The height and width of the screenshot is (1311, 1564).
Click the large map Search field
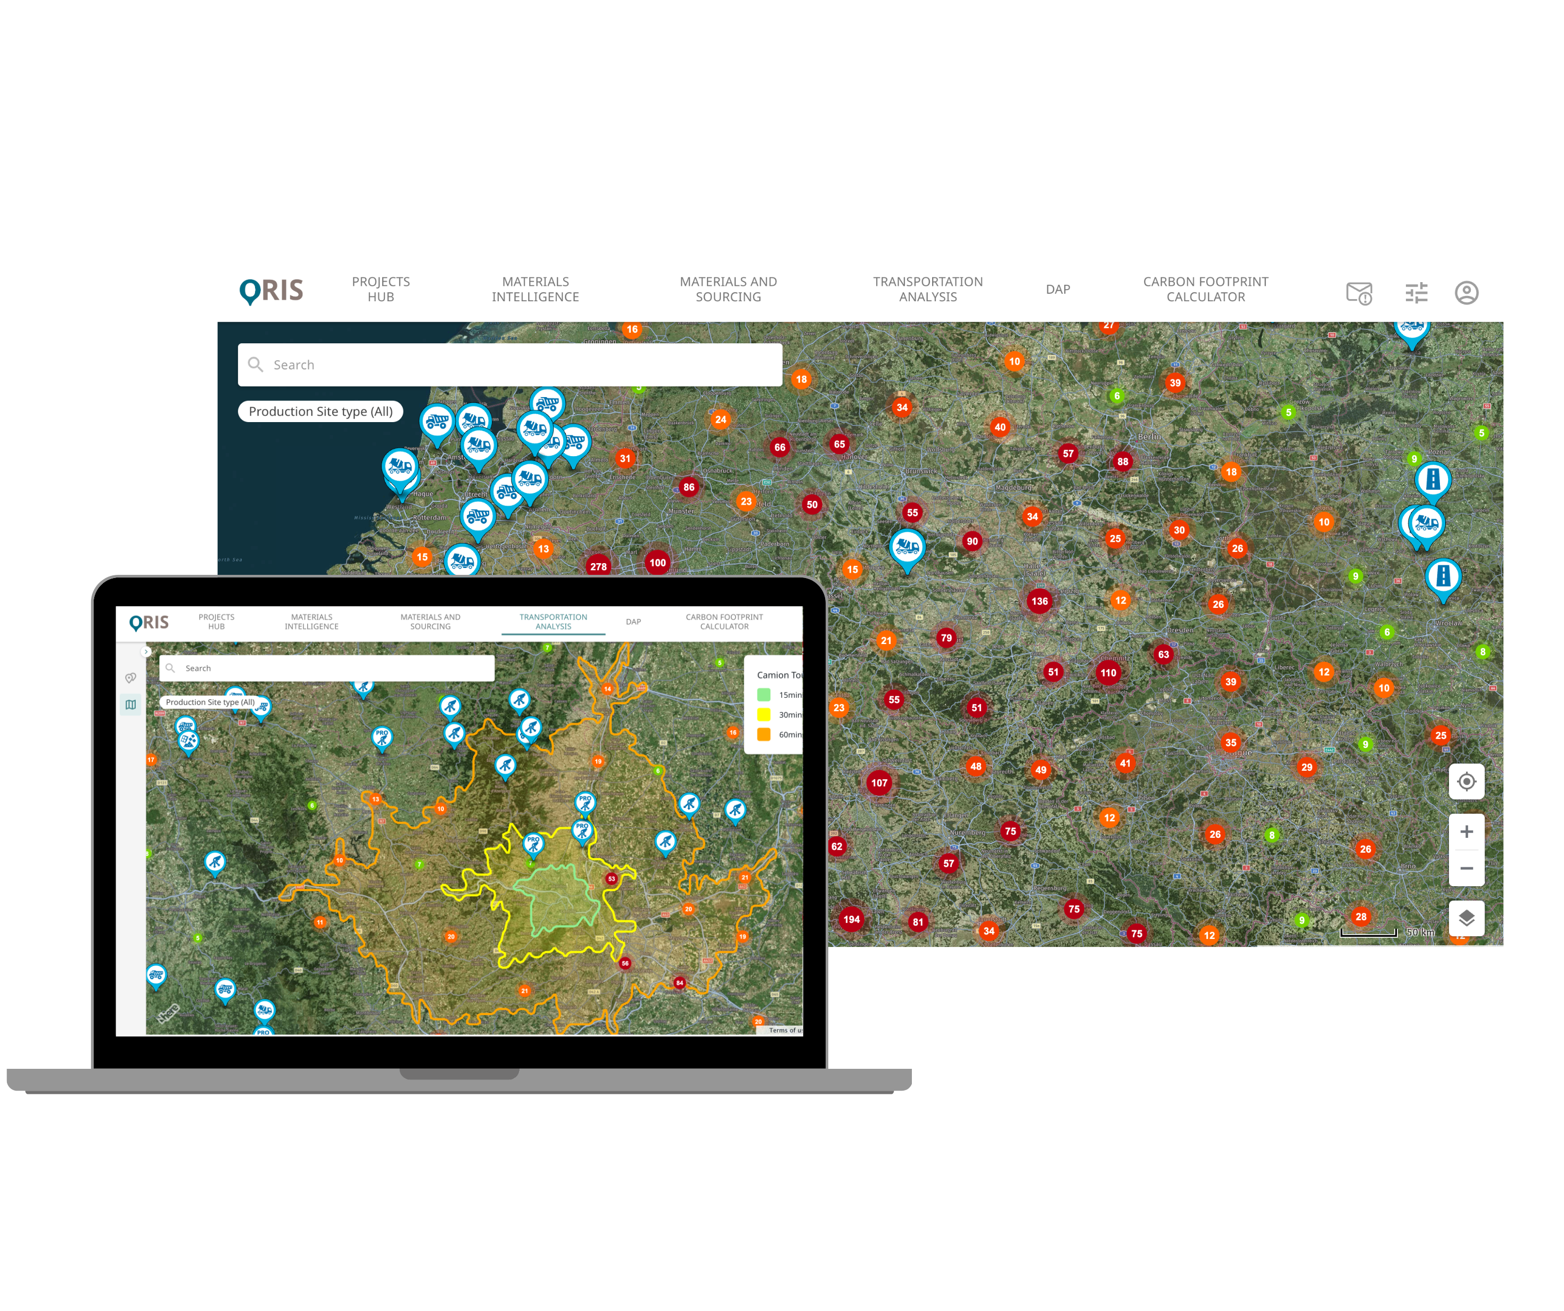pyautogui.click(x=509, y=365)
